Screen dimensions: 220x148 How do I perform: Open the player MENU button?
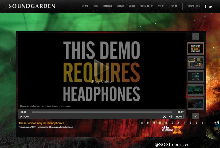[179, 117]
